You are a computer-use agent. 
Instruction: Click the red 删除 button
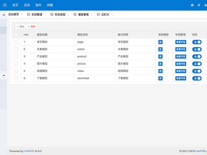point(32,27)
